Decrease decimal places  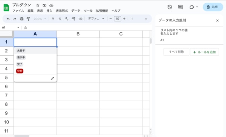pos(66,19)
